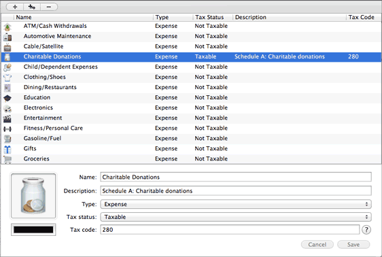Click the Clothing/Shoes shirt icon

click(7, 78)
